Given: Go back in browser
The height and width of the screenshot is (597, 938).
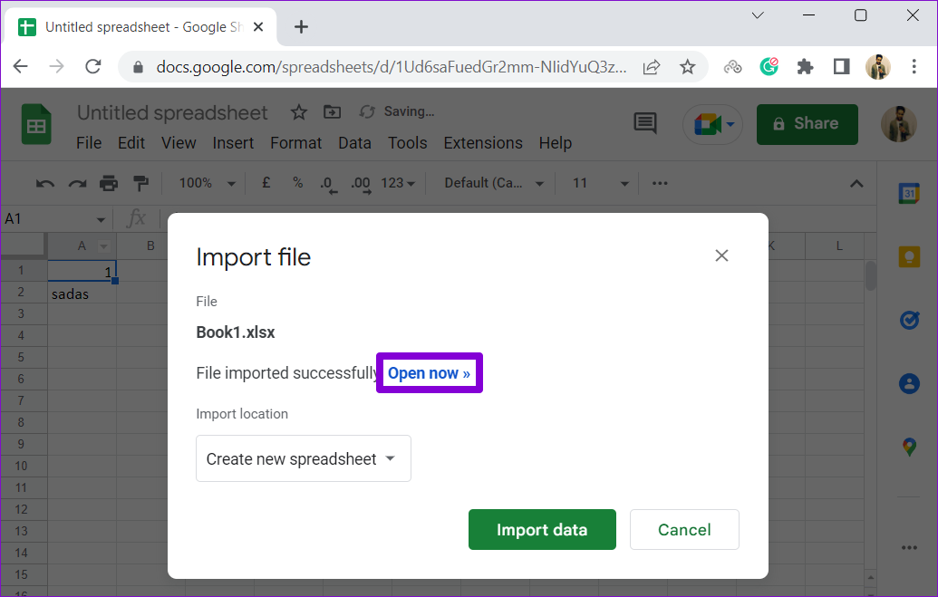Looking at the screenshot, I should (x=20, y=66).
